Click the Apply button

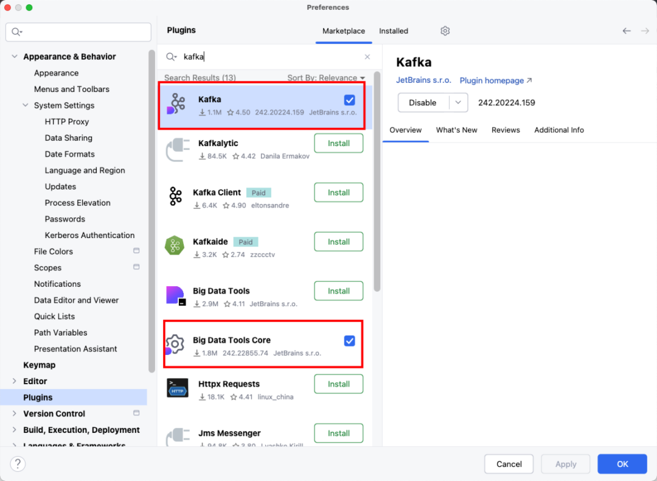[566, 464]
